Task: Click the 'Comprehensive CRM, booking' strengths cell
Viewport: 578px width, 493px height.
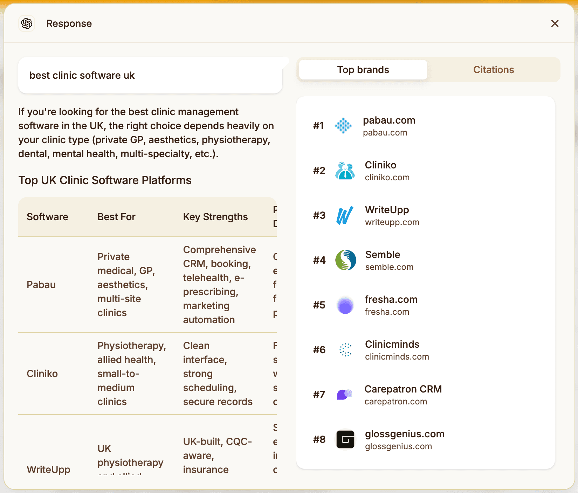Action: pyautogui.click(x=219, y=285)
